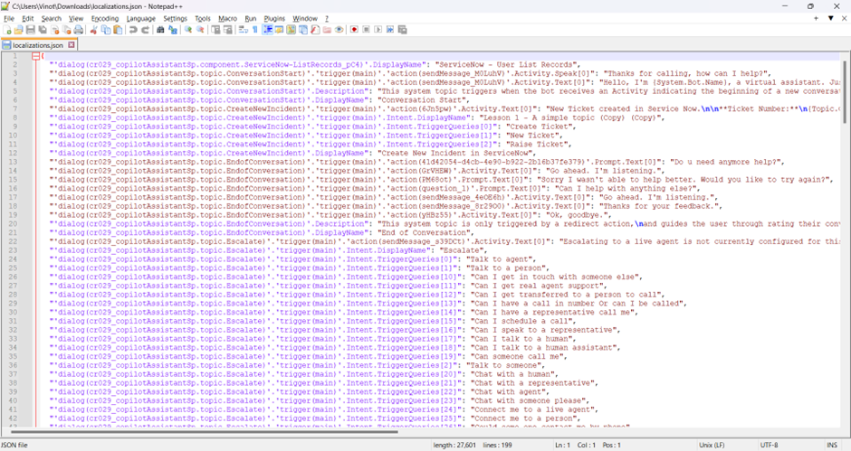Click the Open file folder icon
Viewport: 851px width, 451px height.
19,30
